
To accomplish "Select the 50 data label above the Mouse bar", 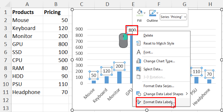I will pos(93,75).
